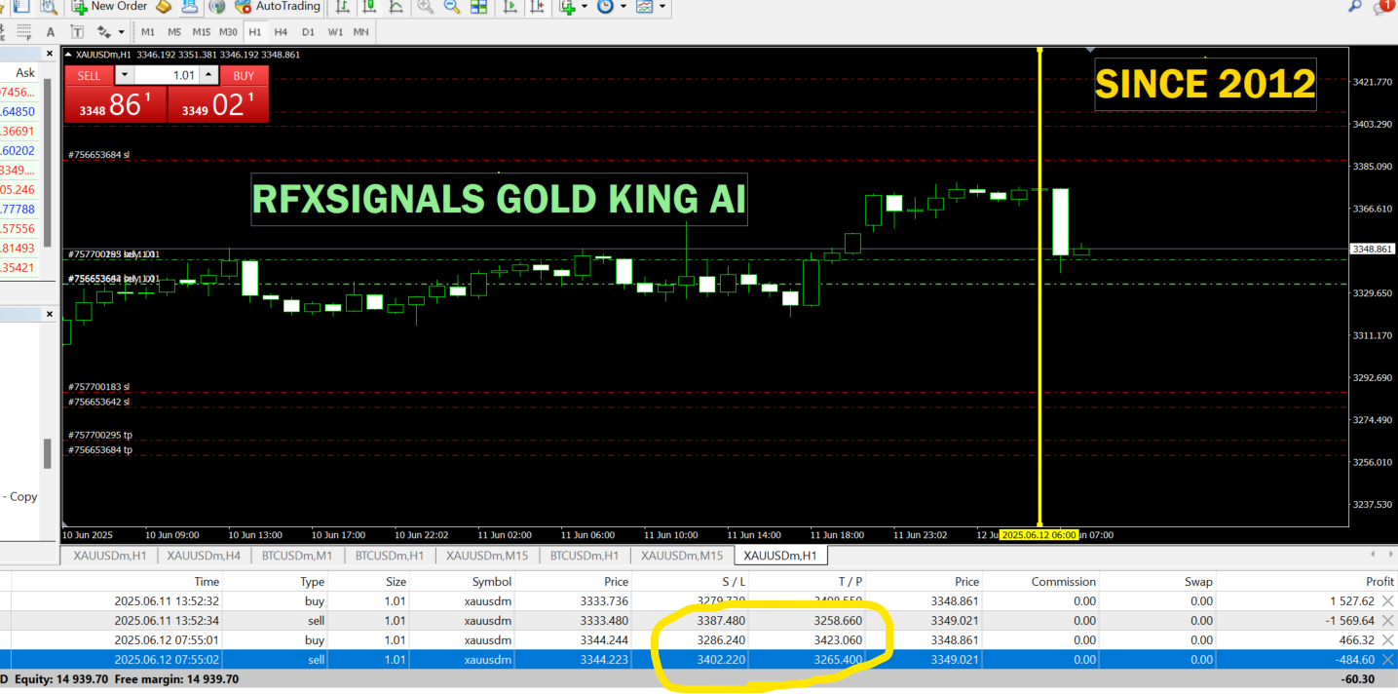Switch chart to line chart icon
Screen dimensions: 1398x694
point(395,7)
